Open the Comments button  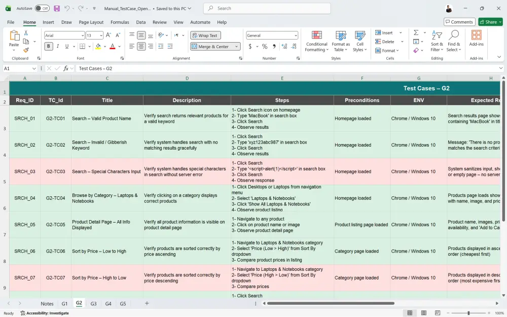pos(459,22)
